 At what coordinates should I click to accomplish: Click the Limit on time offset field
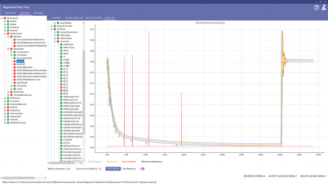pos(101,169)
